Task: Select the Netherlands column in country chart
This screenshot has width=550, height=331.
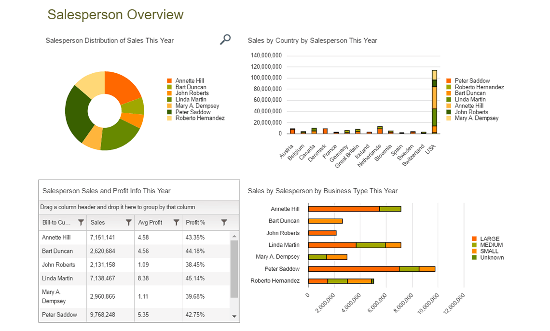Action: [380, 130]
